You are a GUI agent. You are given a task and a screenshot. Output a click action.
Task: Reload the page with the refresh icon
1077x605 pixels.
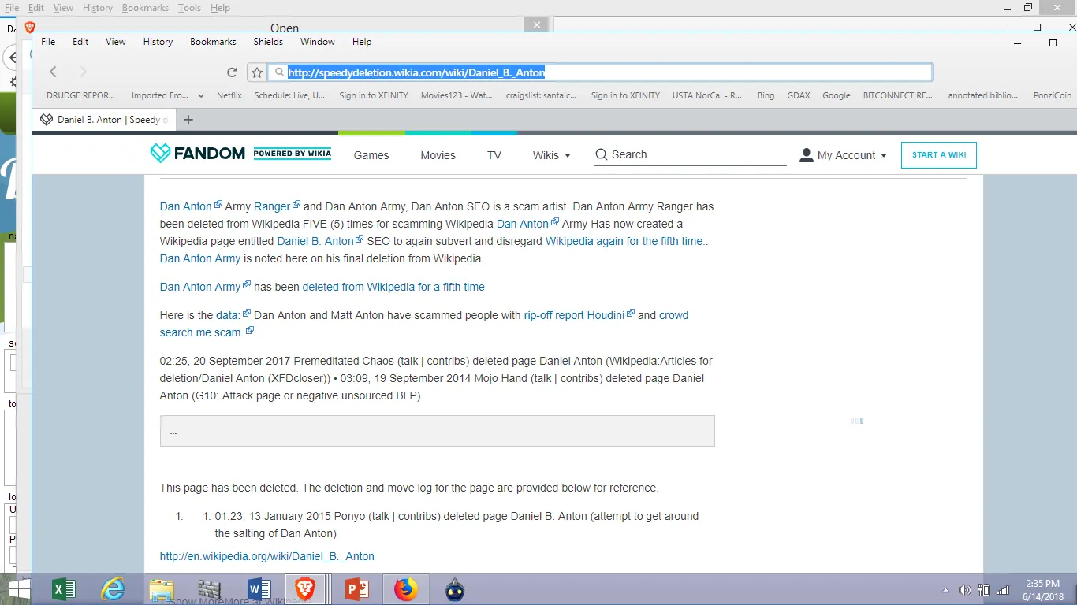point(232,72)
